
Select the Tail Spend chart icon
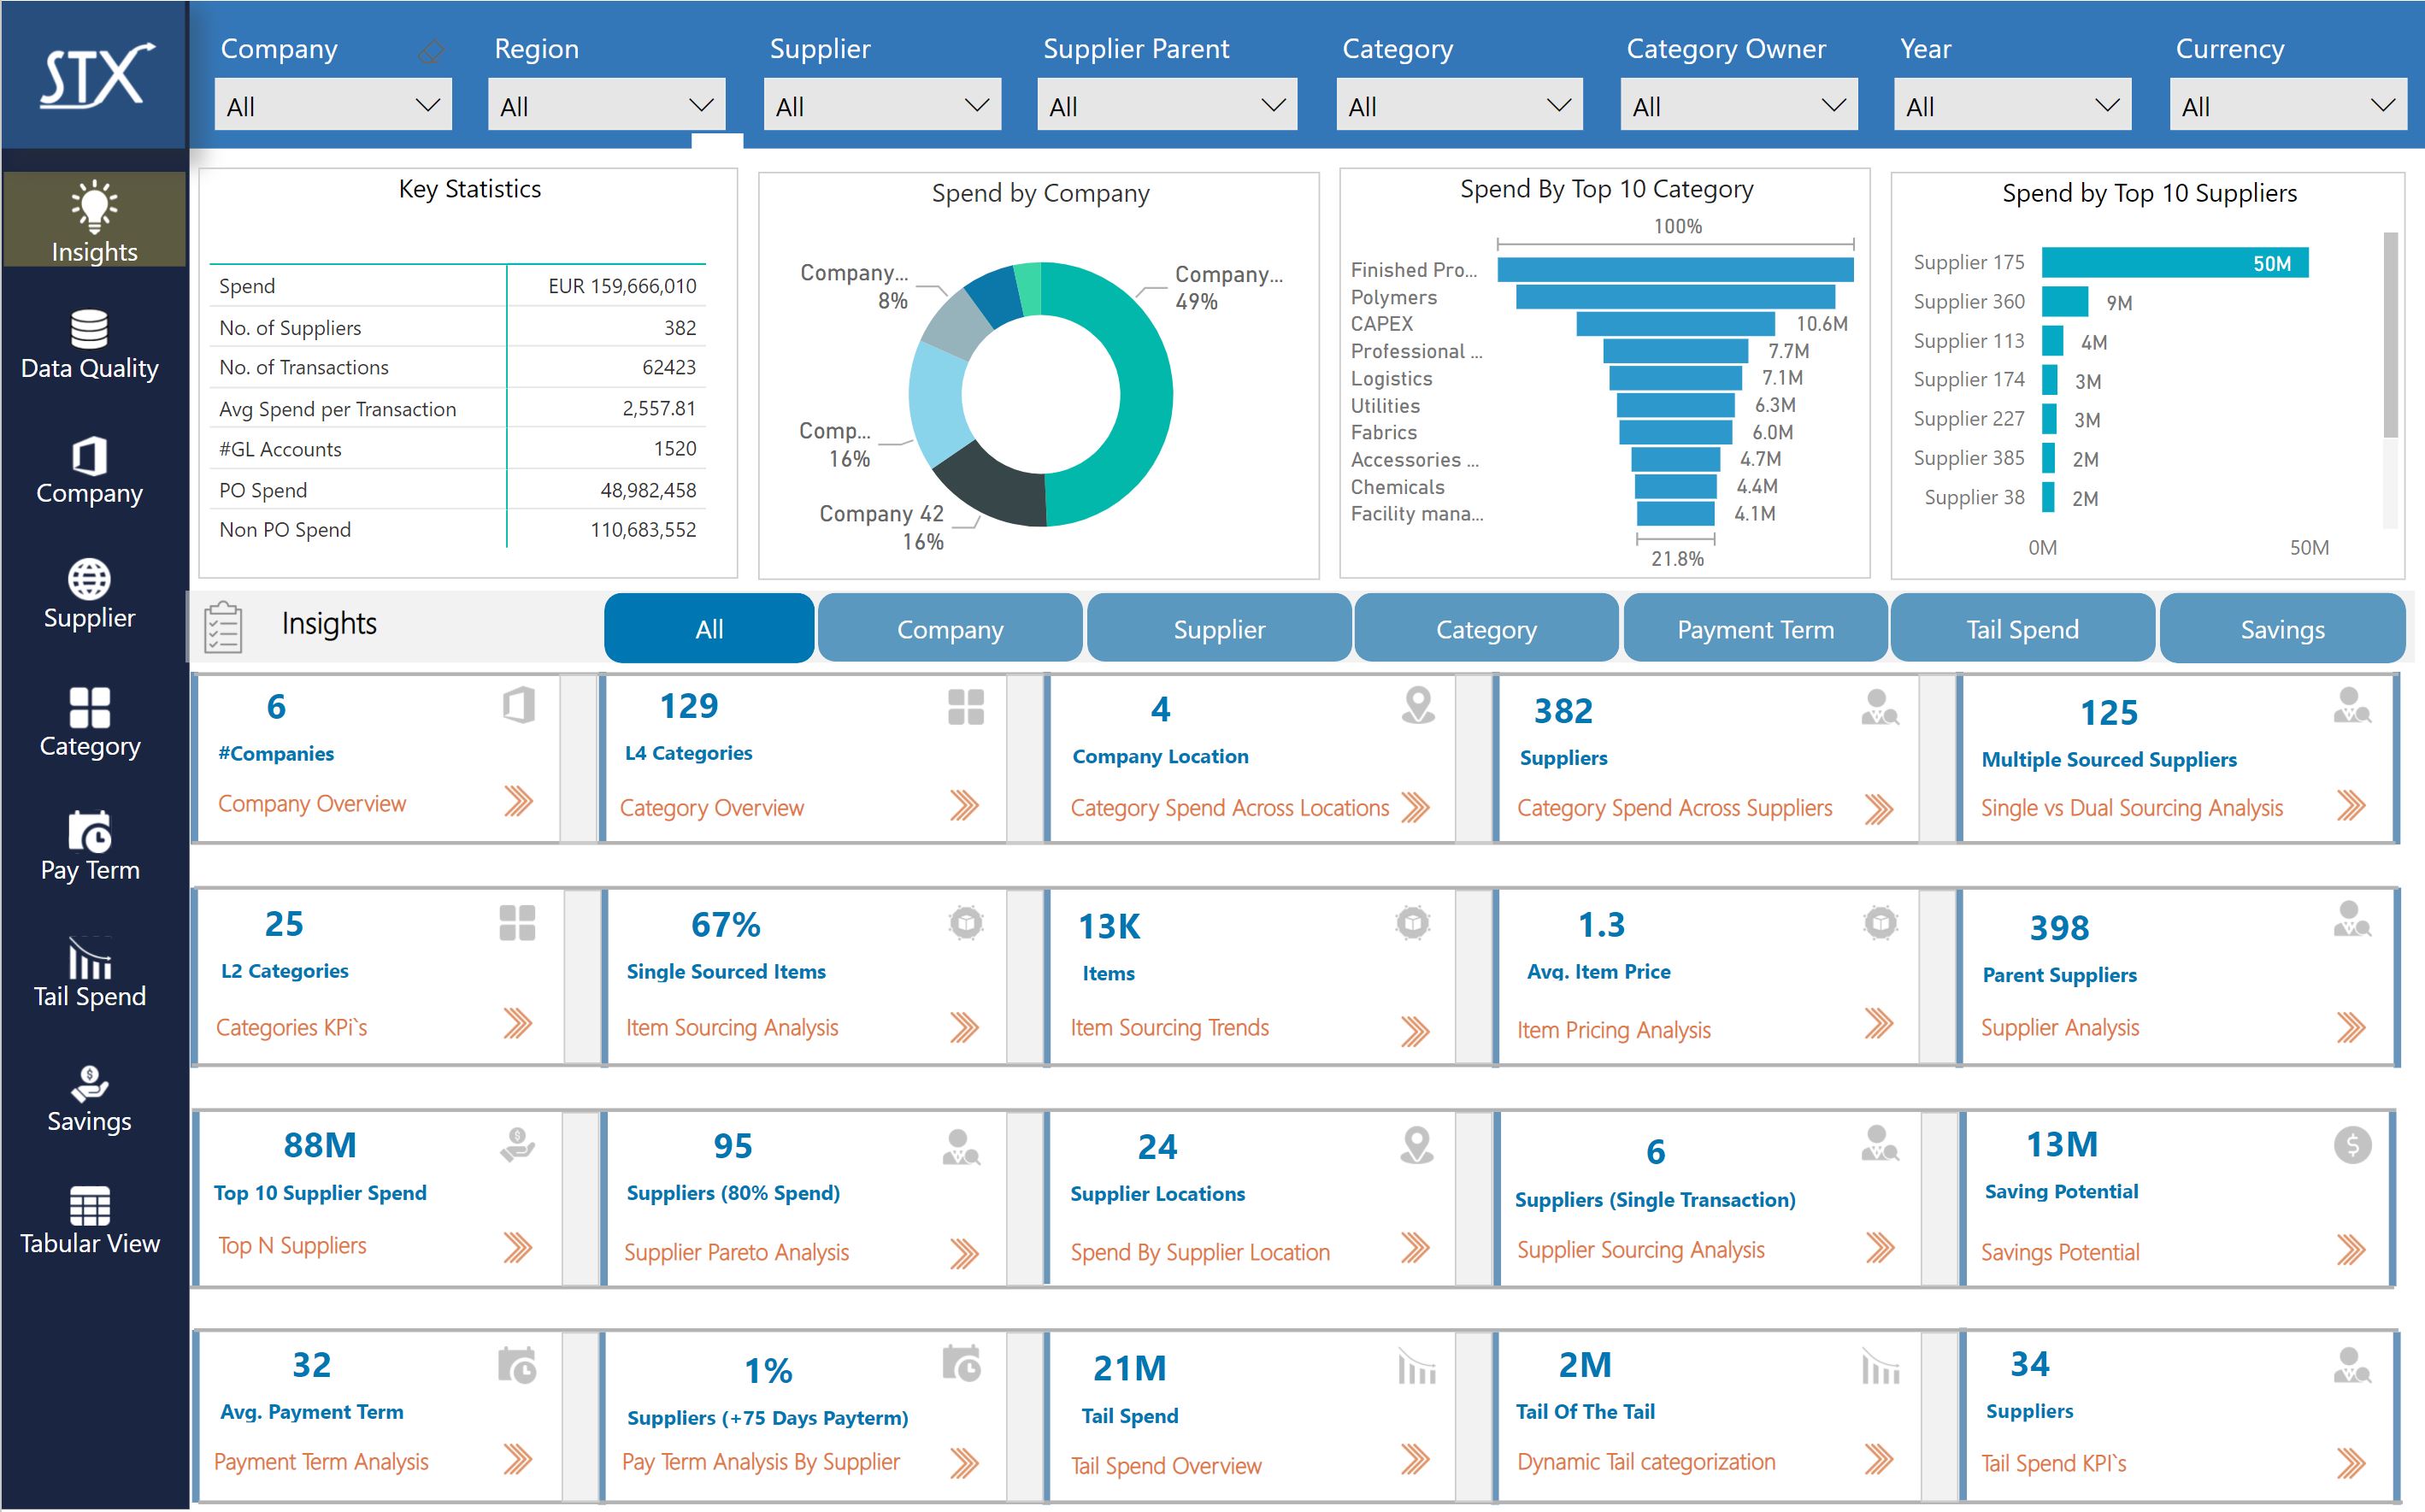89,959
